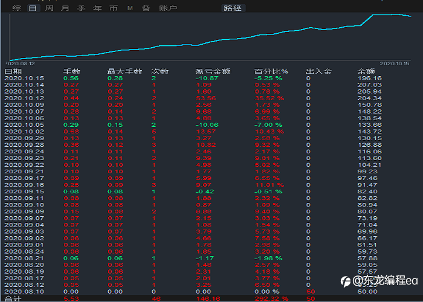Select the 月 (monthly) tab
The height and width of the screenshot is (302, 423).
(x=65, y=8)
